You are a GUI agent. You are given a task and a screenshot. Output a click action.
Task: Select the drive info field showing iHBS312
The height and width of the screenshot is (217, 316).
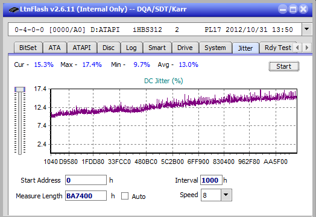[155, 30]
